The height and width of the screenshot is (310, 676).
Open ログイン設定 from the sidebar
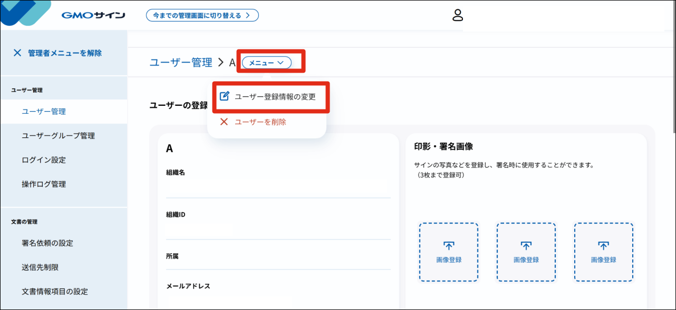44,160
